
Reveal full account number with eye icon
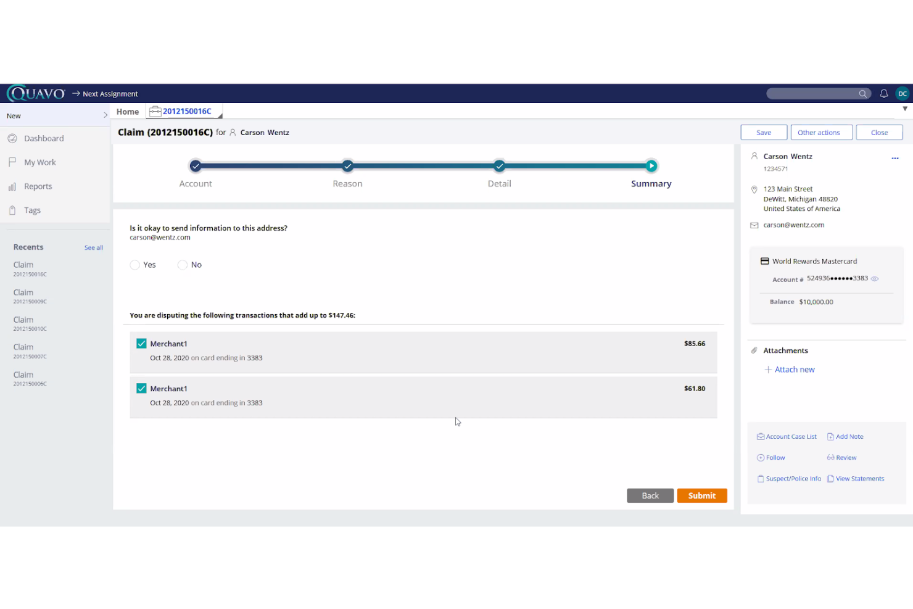pyautogui.click(x=874, y=279)
